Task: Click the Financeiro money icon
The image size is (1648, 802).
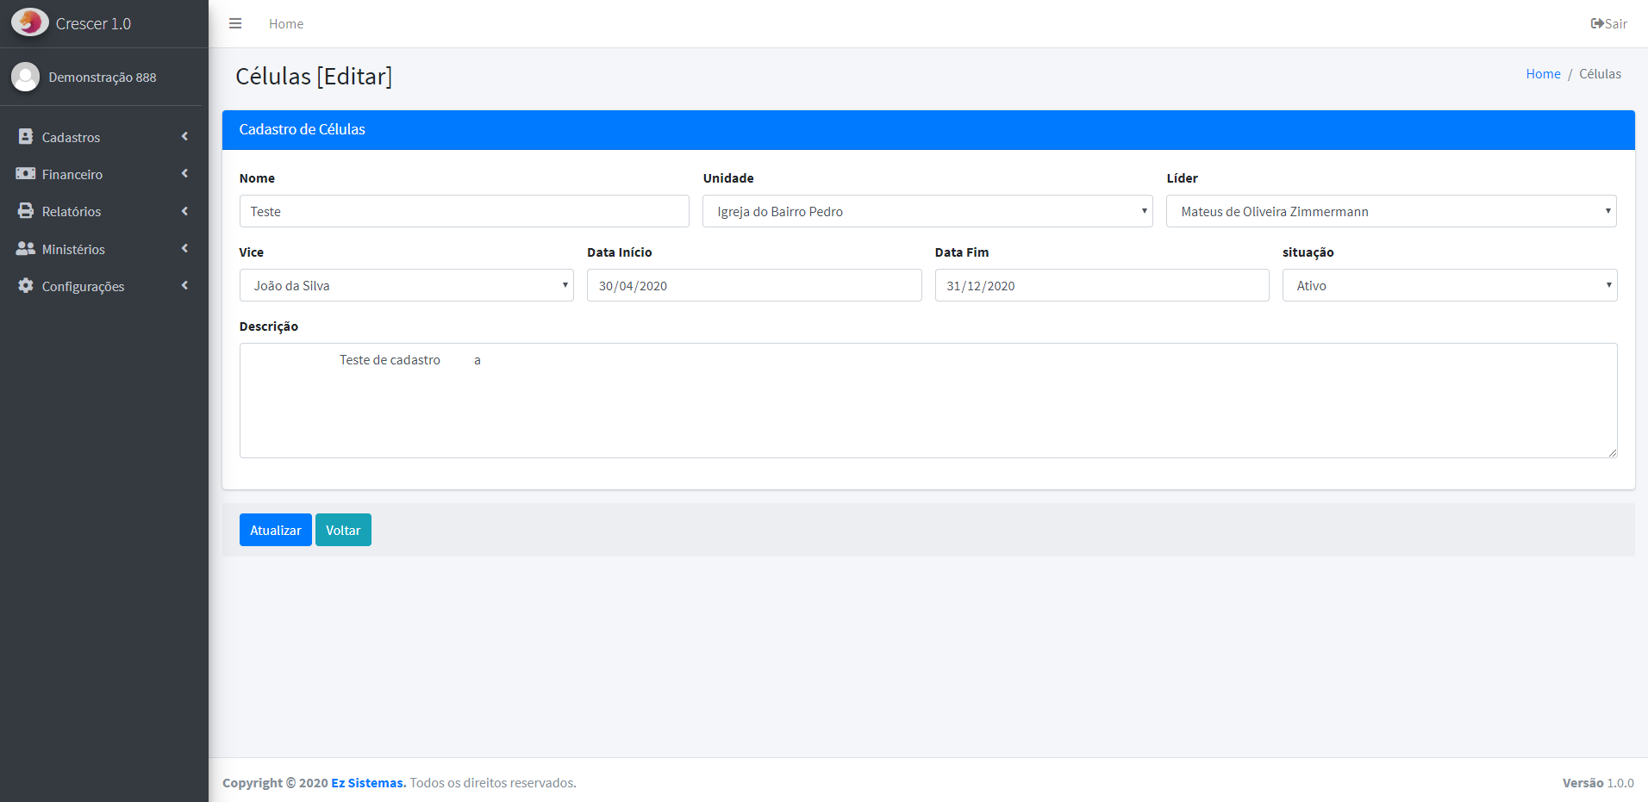Action: point(26,174)
